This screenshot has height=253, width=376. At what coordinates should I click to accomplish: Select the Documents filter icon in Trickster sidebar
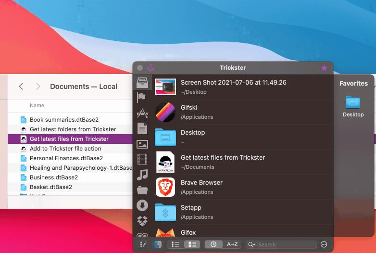[x=142, y=128]
